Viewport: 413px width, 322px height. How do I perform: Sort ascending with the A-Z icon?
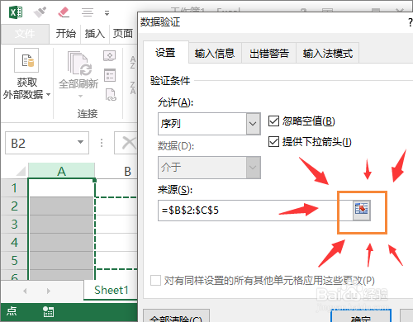coord(133,63)
